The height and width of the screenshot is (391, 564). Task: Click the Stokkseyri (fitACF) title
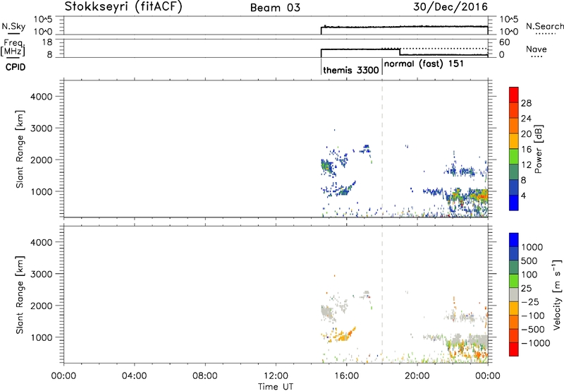(x=123, y=7)
